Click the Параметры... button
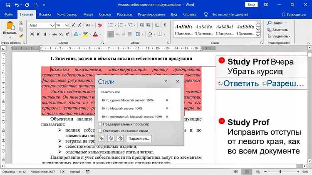The height and width of the screenshot is (175, 312). click(x=139, y=138)
